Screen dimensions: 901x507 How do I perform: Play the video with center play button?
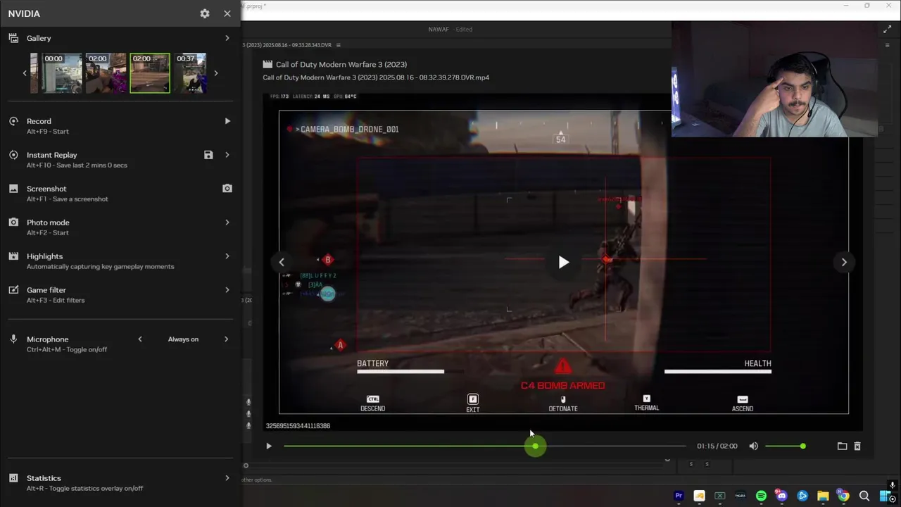(563, 262)
